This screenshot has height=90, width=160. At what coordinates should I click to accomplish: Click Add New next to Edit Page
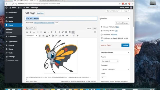coord(40,13)
